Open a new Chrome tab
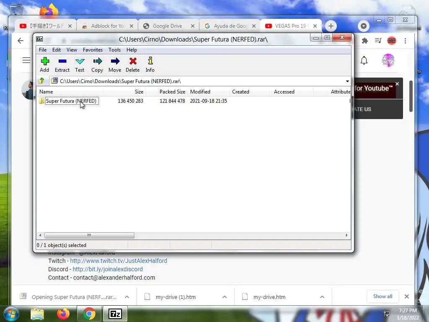 pyautogui.click(x=331, y=26)
